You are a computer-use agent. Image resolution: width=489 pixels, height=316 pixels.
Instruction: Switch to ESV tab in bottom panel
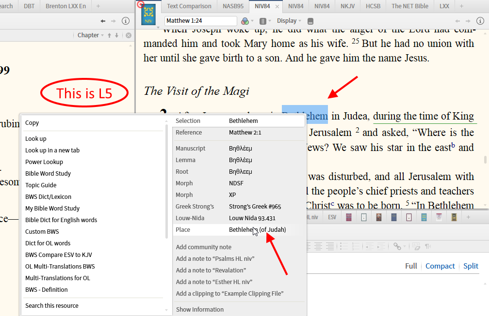[332, 217]
